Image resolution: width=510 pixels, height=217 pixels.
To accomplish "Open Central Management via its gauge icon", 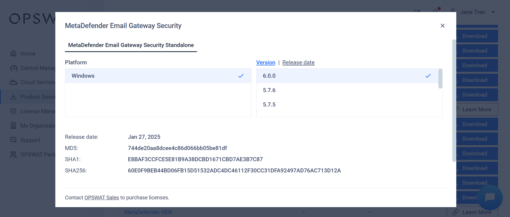I will pos(13,68).
